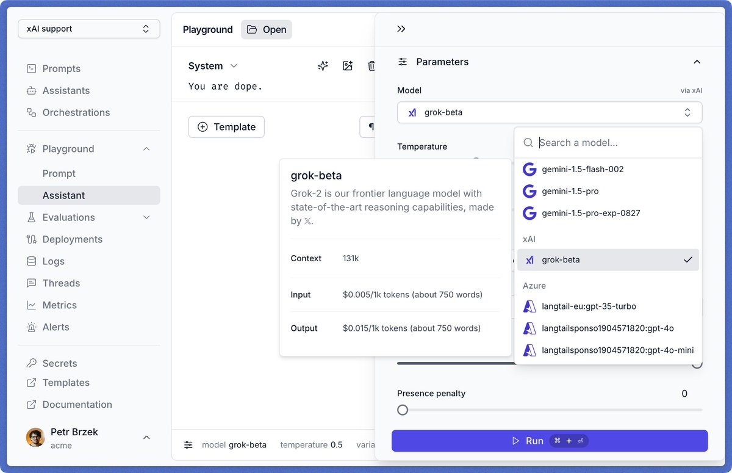
Task: Collapse the Parameters section chevron
Action: (x=697, y=62)
